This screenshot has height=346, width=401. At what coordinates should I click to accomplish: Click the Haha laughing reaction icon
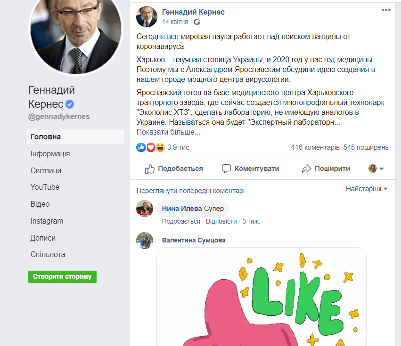[x=160, y=147]
